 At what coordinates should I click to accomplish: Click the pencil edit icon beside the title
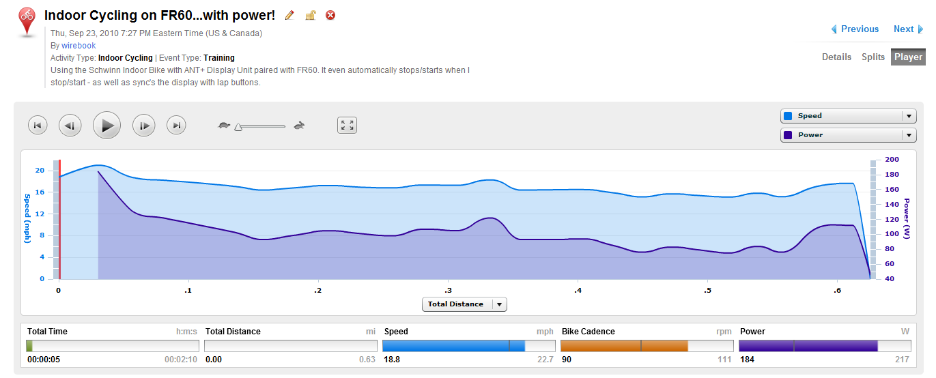click(x=289, y=15)
